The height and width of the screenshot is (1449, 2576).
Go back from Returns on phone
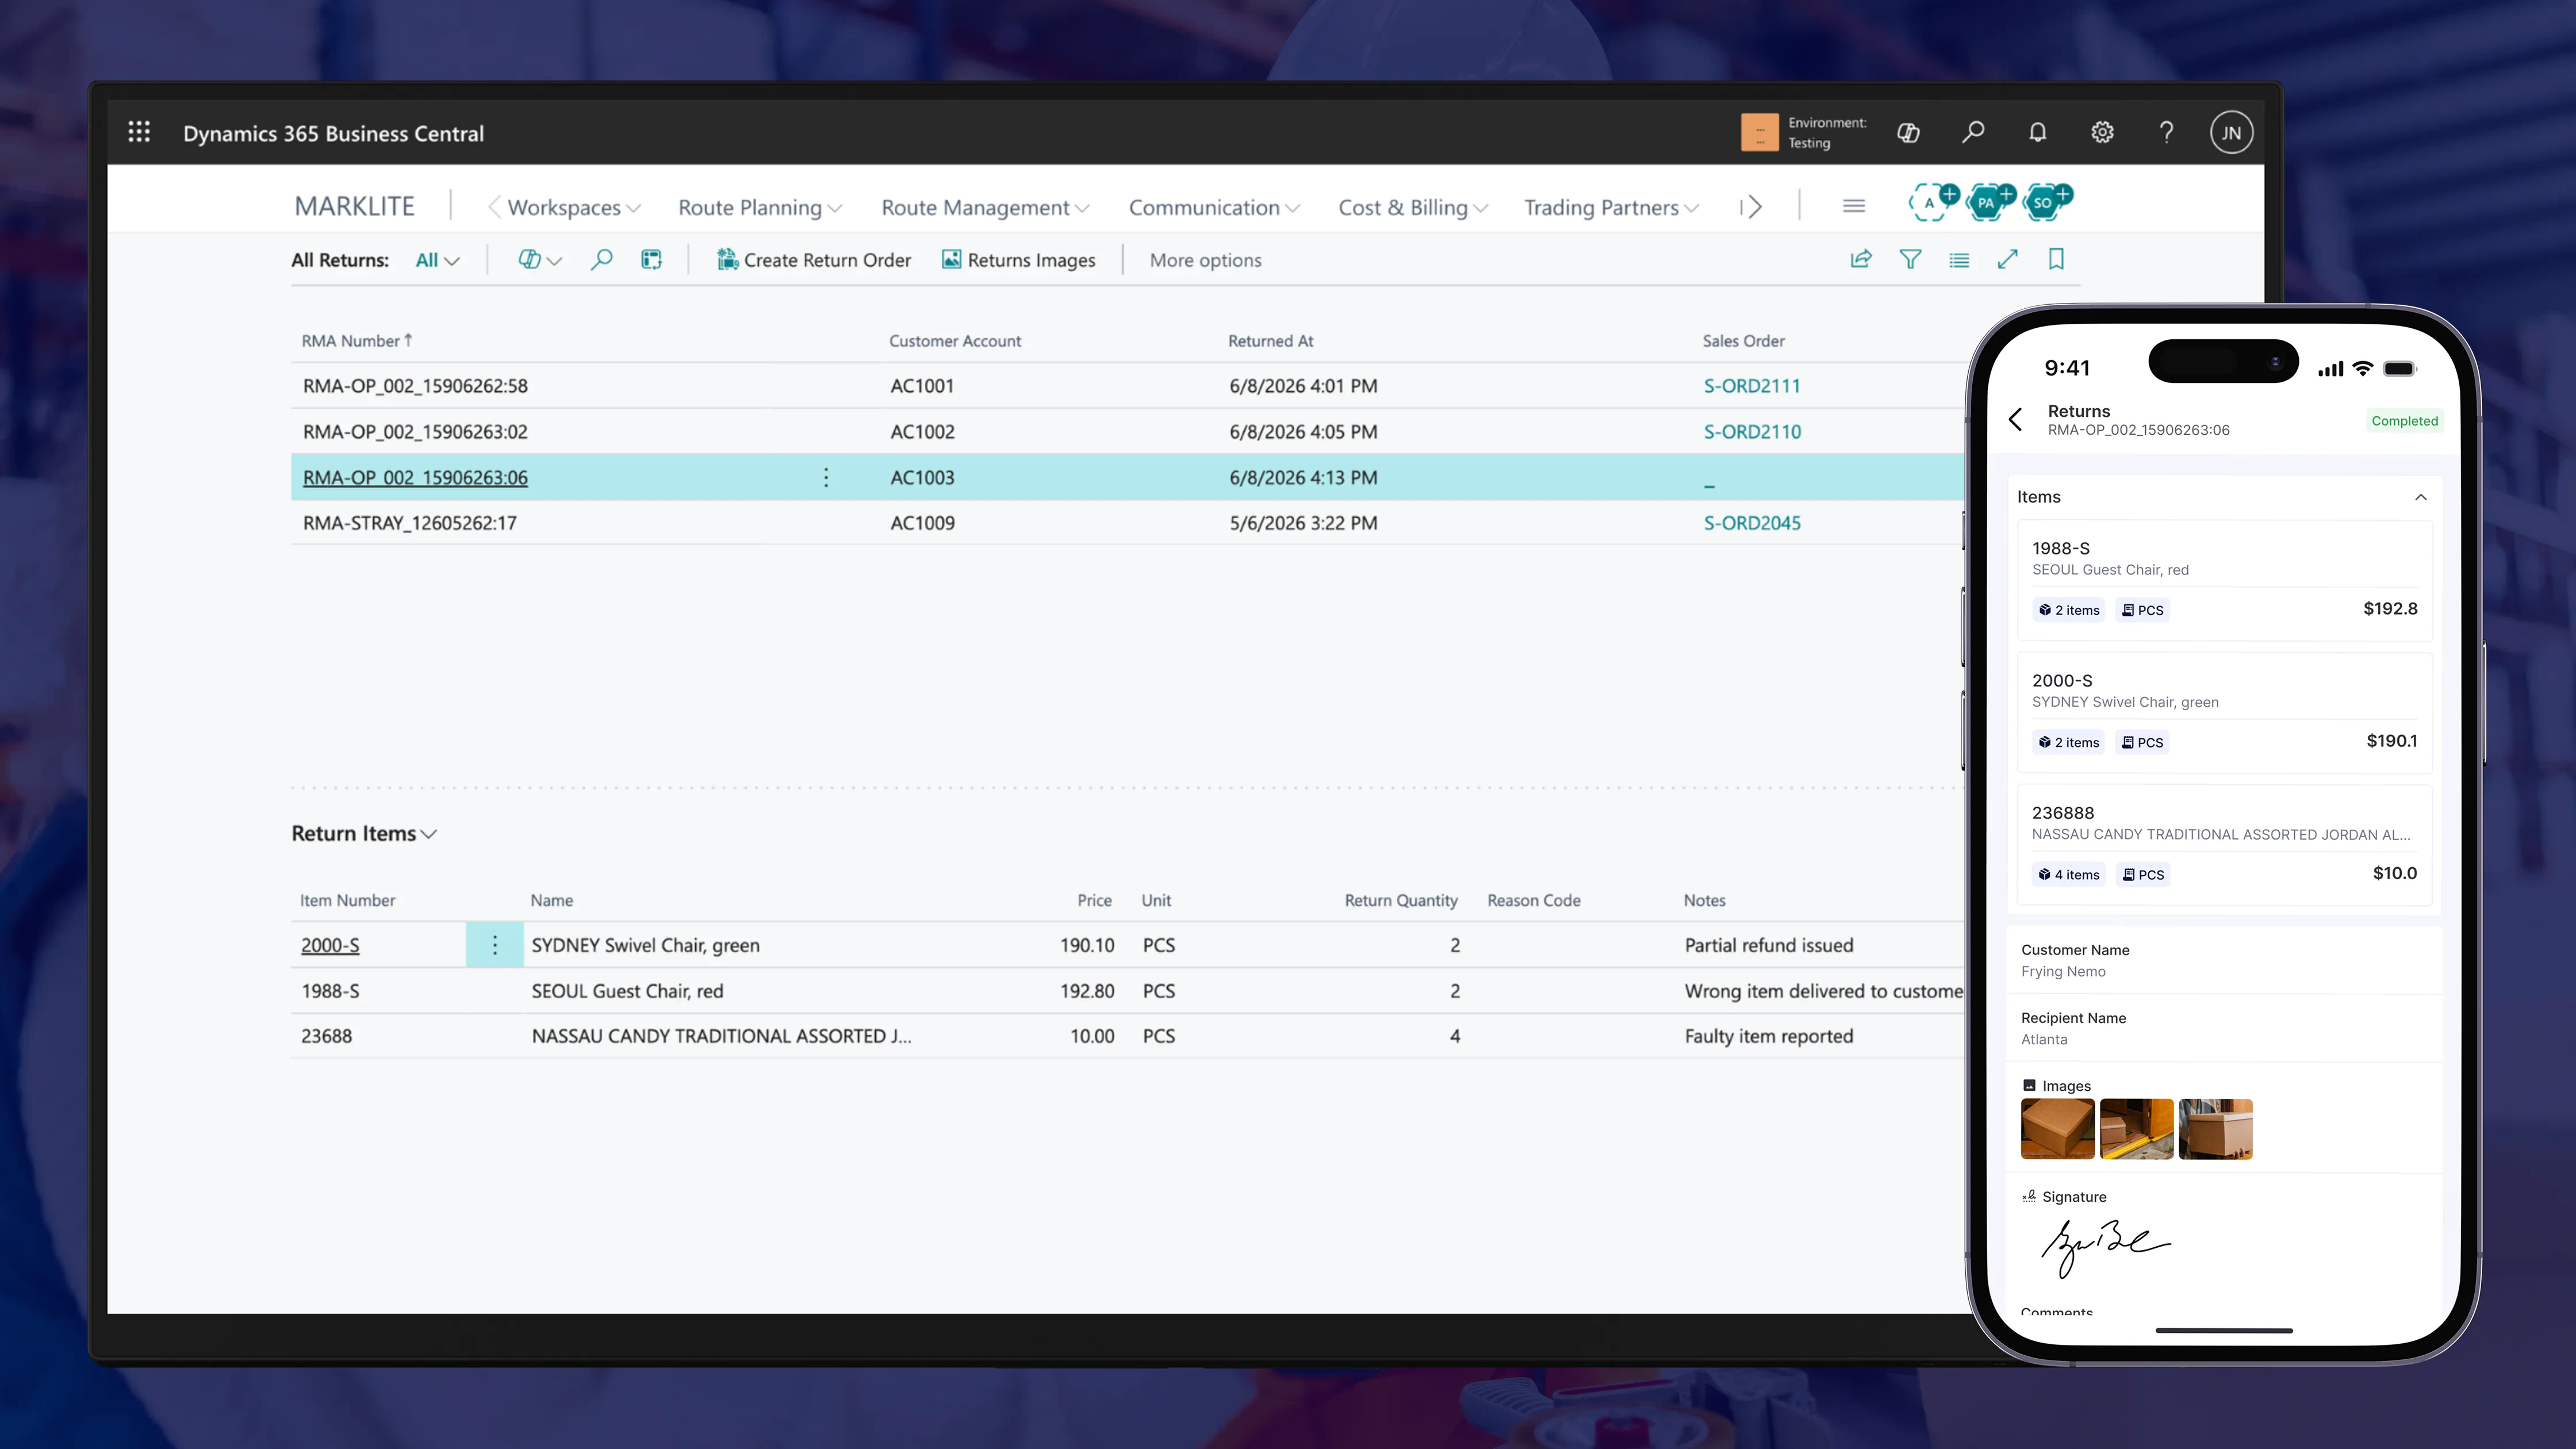[2016, 419]
